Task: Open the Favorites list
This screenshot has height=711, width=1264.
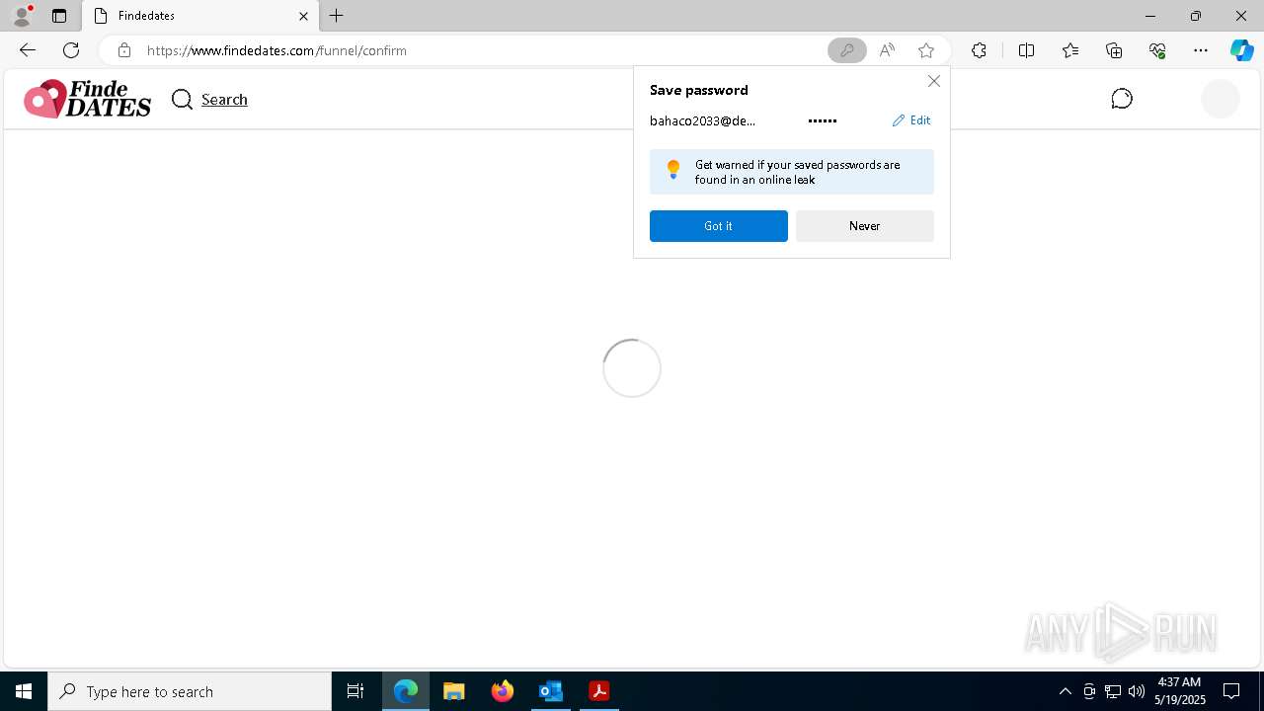Action: point(1070,50)
